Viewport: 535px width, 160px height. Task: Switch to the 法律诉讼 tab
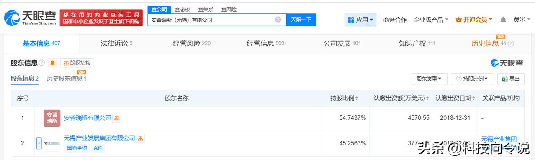(117, 43)
